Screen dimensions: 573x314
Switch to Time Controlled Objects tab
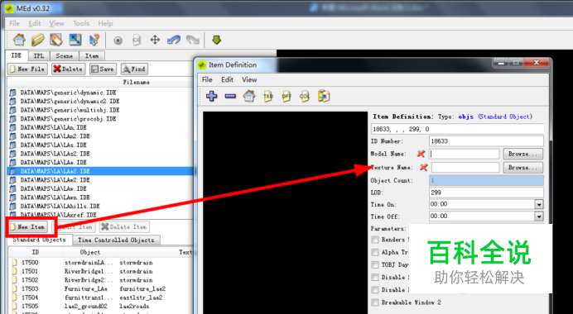(116, 240)
